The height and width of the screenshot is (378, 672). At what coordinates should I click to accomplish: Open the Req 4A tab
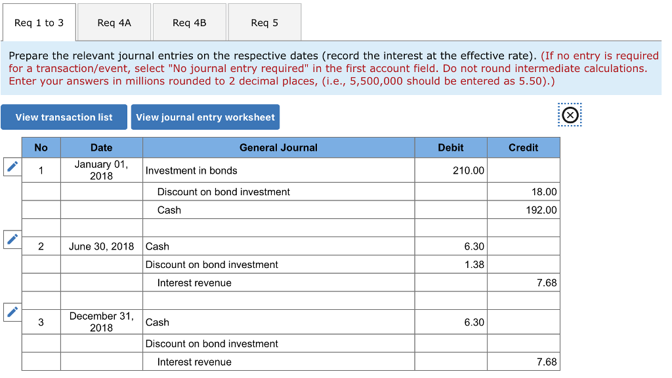pos(114,23)
